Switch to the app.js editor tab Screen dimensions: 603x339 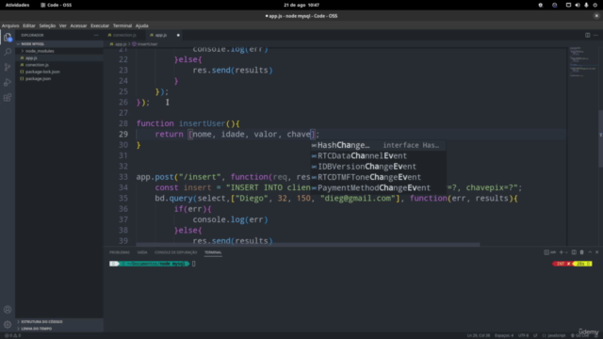coord(165,35)
